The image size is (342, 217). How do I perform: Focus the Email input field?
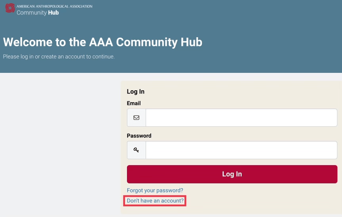click(x=241, y=118)
